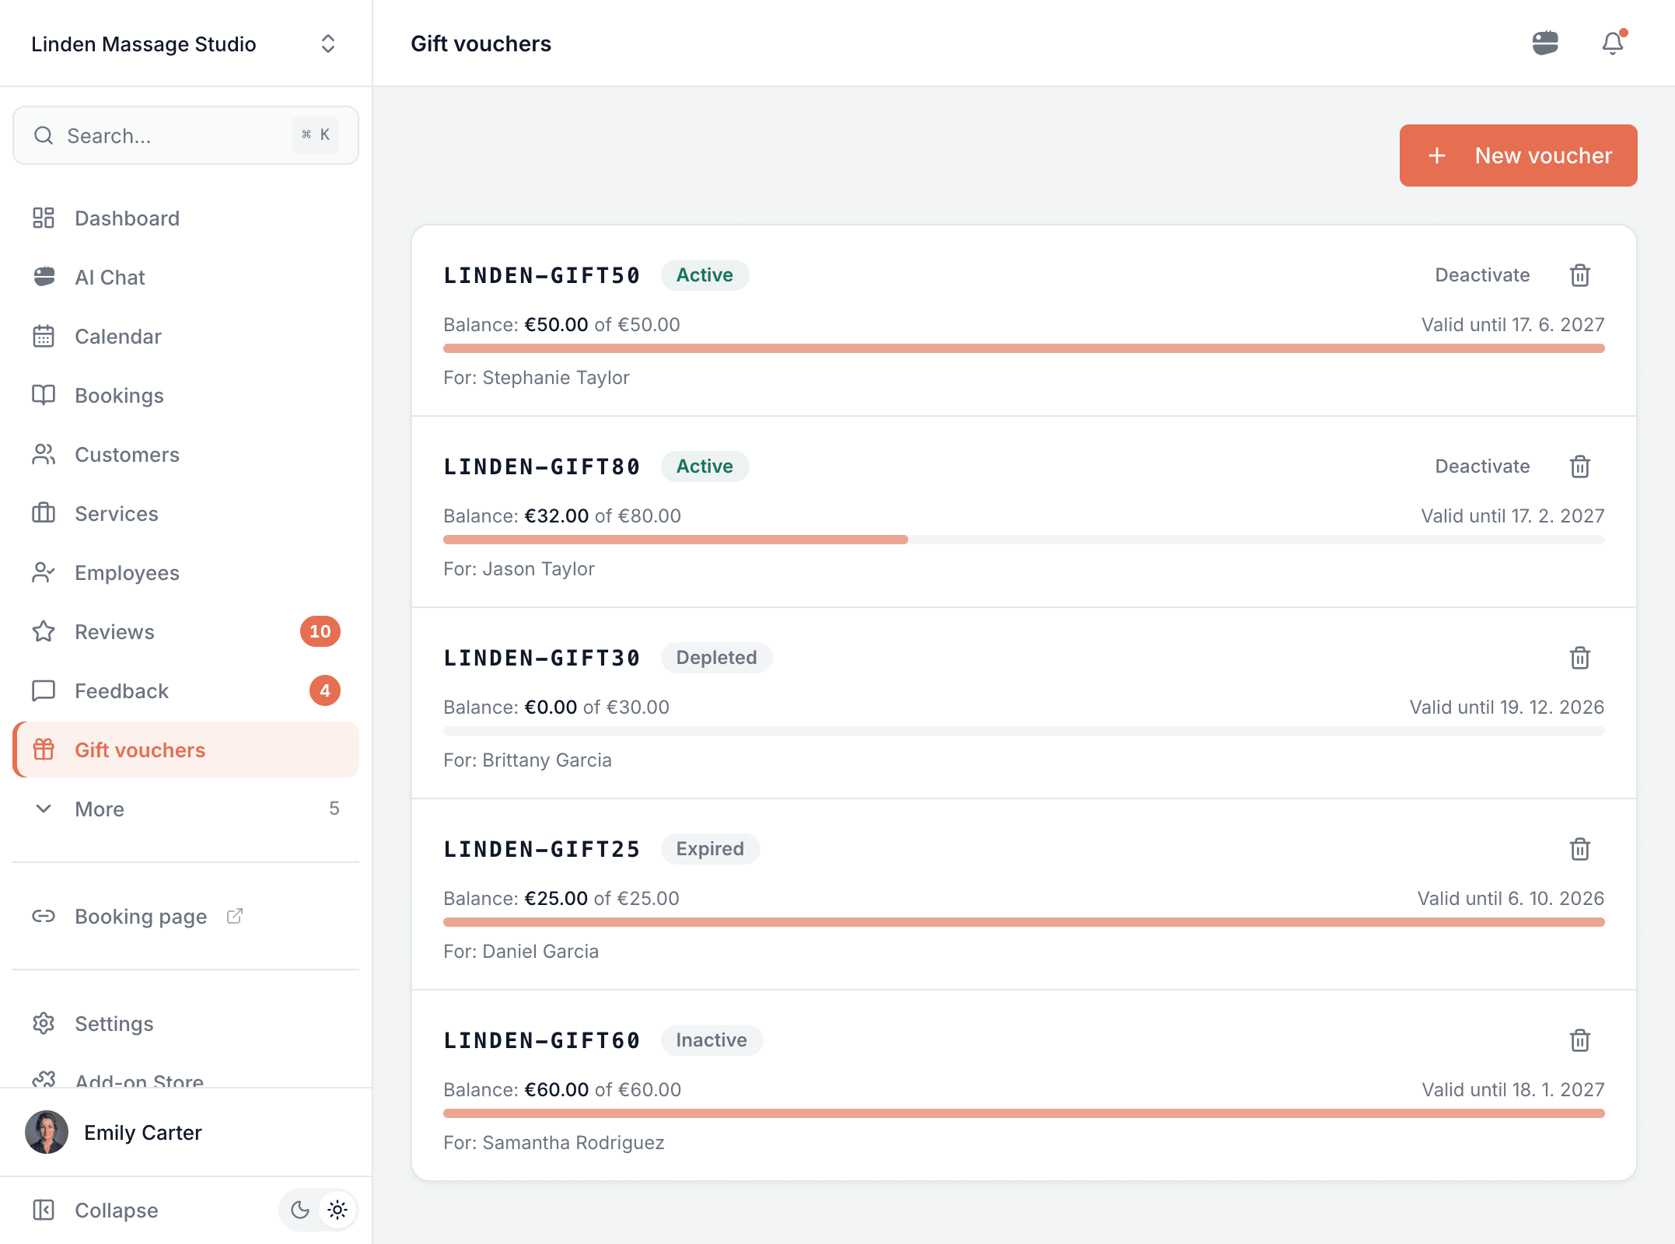The image size is (1675, 1244).
Task: Open Reviews with 10 badge
Action: tap(185, 631)
